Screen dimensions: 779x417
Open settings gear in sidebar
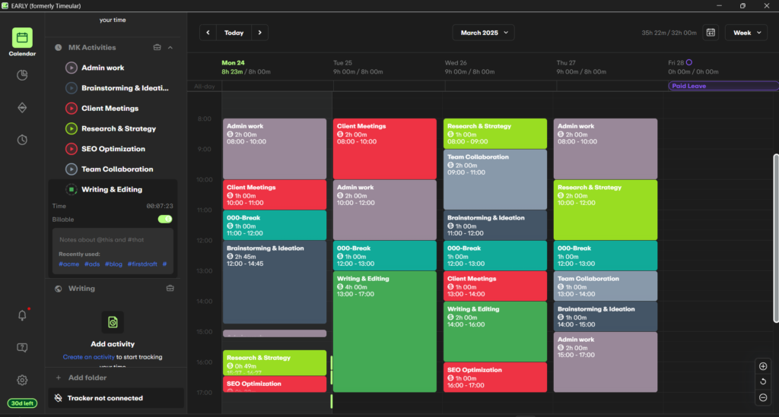pyautogui.click(x=22, y=381)
